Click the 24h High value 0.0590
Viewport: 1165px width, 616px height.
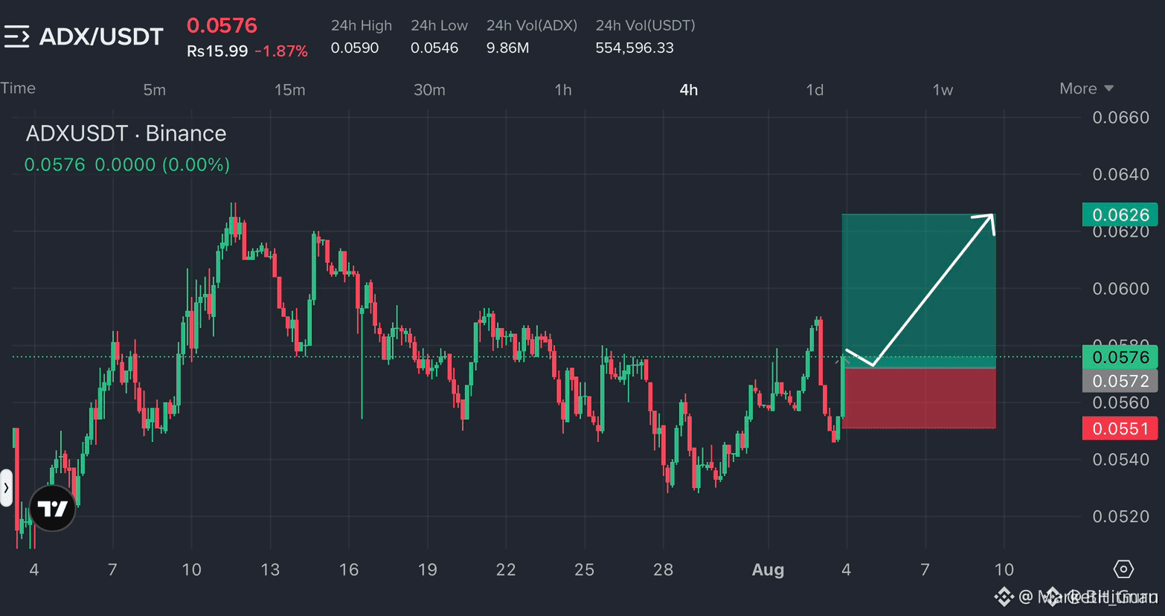pos(355,48)
